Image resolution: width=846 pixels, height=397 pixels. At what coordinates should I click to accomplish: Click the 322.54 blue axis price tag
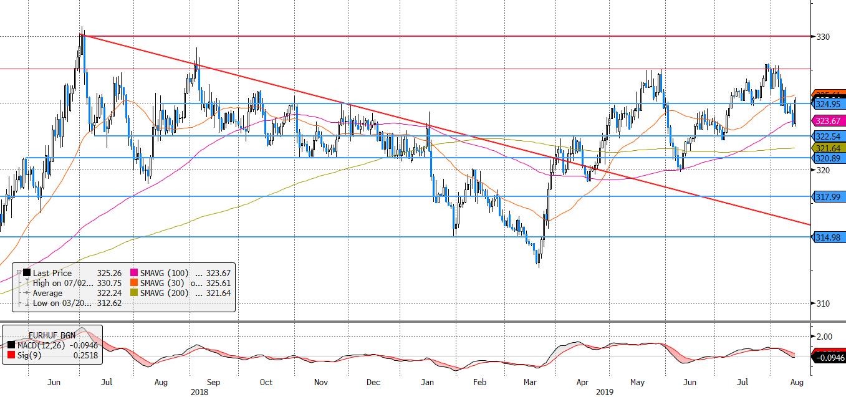coord(828,136)
